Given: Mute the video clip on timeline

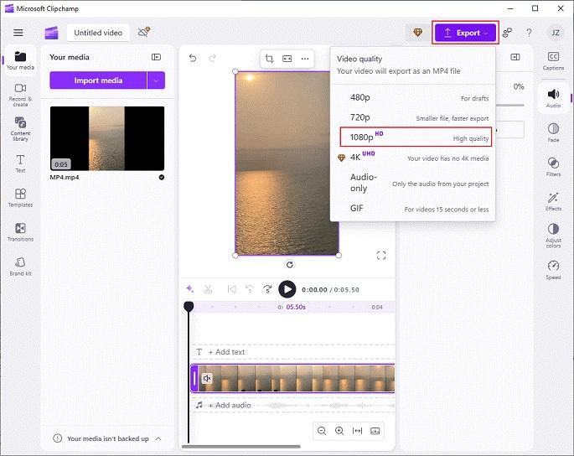Looking at the screenshot, I should [x=207, y=378].
